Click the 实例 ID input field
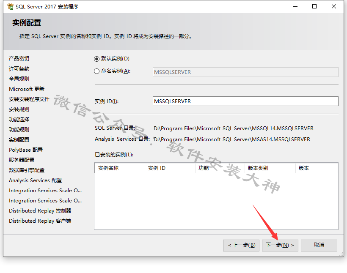Viewport: 347px width, 273px height. pos(245,101)
